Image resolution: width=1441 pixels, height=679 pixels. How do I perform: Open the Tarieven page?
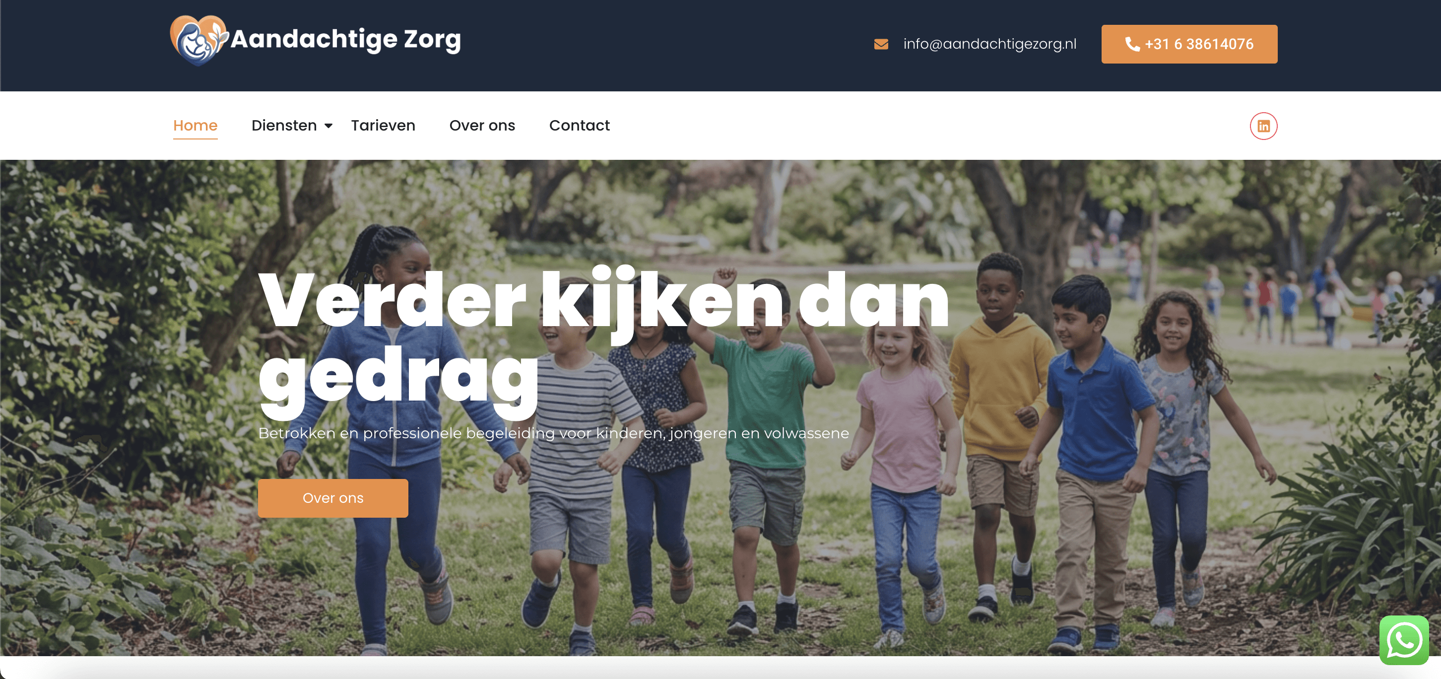click(x=383, y=126)
